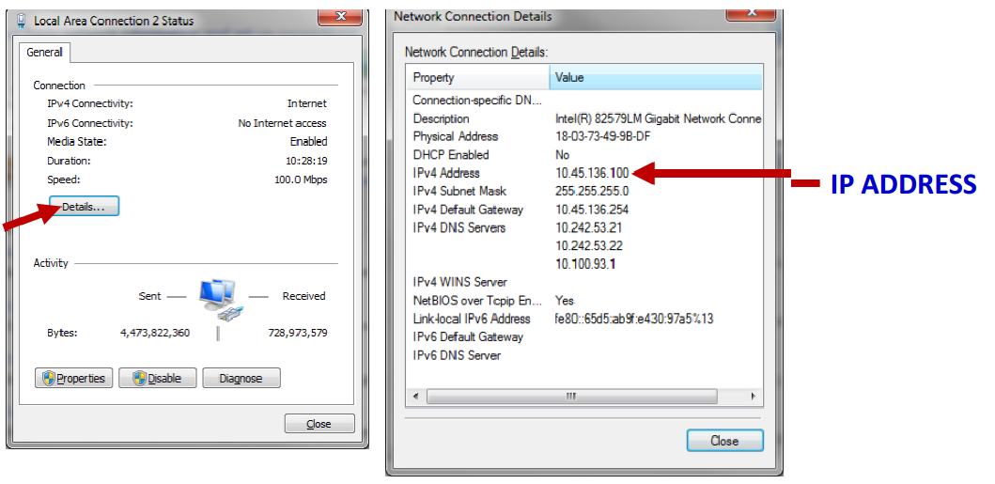This screenshot has height=484, width=995.
Task: Click the Media State Enabled value
Action: point(309,142)
